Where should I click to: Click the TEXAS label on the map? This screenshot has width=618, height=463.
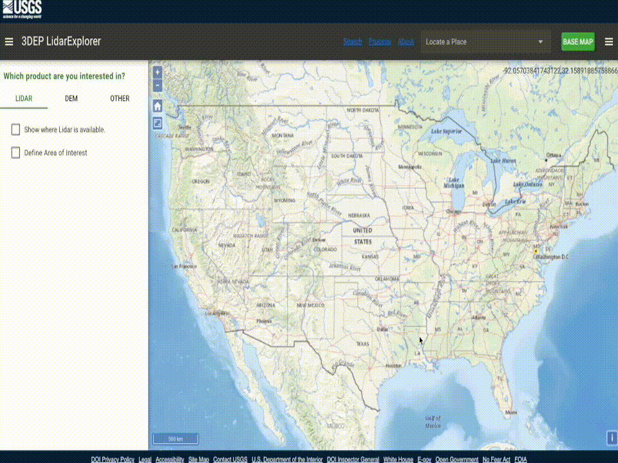[362, 343]
